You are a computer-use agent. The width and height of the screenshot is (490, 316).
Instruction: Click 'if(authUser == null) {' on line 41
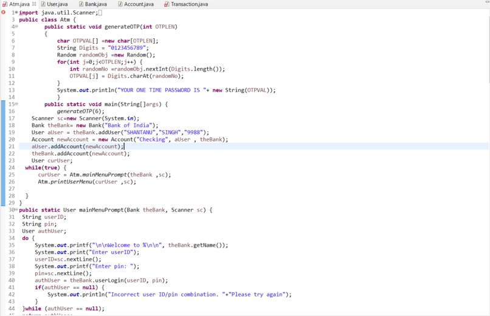pyautogui.click(x=70, y=287)
